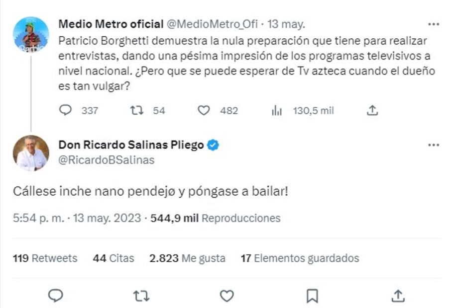Open more options for Medio Metro tweet
The height and width of the screenshot is (308, 450).
tap(434, 24)
